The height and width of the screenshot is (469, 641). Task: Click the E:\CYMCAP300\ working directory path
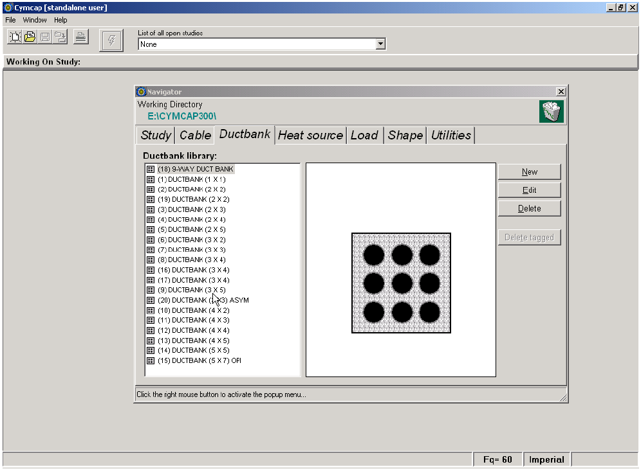point(182,116)
